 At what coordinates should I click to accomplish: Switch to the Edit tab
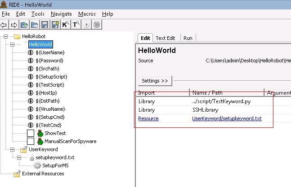[x=145, y=38]
